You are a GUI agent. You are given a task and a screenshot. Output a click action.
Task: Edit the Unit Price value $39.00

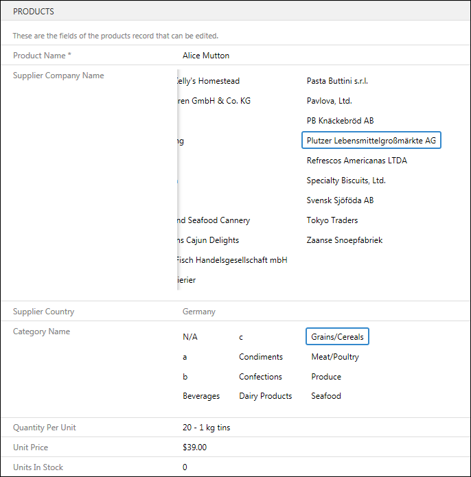194,447
